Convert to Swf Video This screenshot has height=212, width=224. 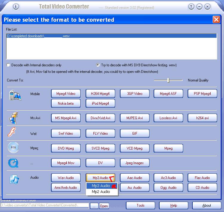pos(66,134)
